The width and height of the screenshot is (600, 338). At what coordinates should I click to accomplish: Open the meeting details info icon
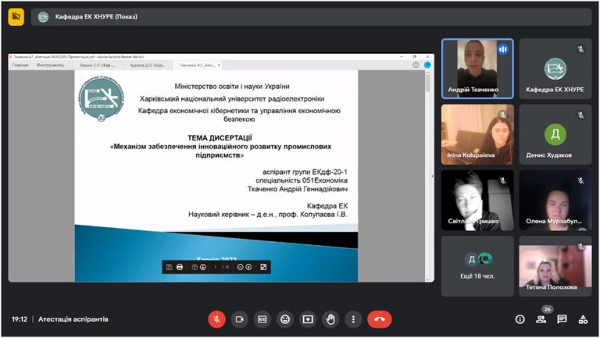tap(520, 319)
